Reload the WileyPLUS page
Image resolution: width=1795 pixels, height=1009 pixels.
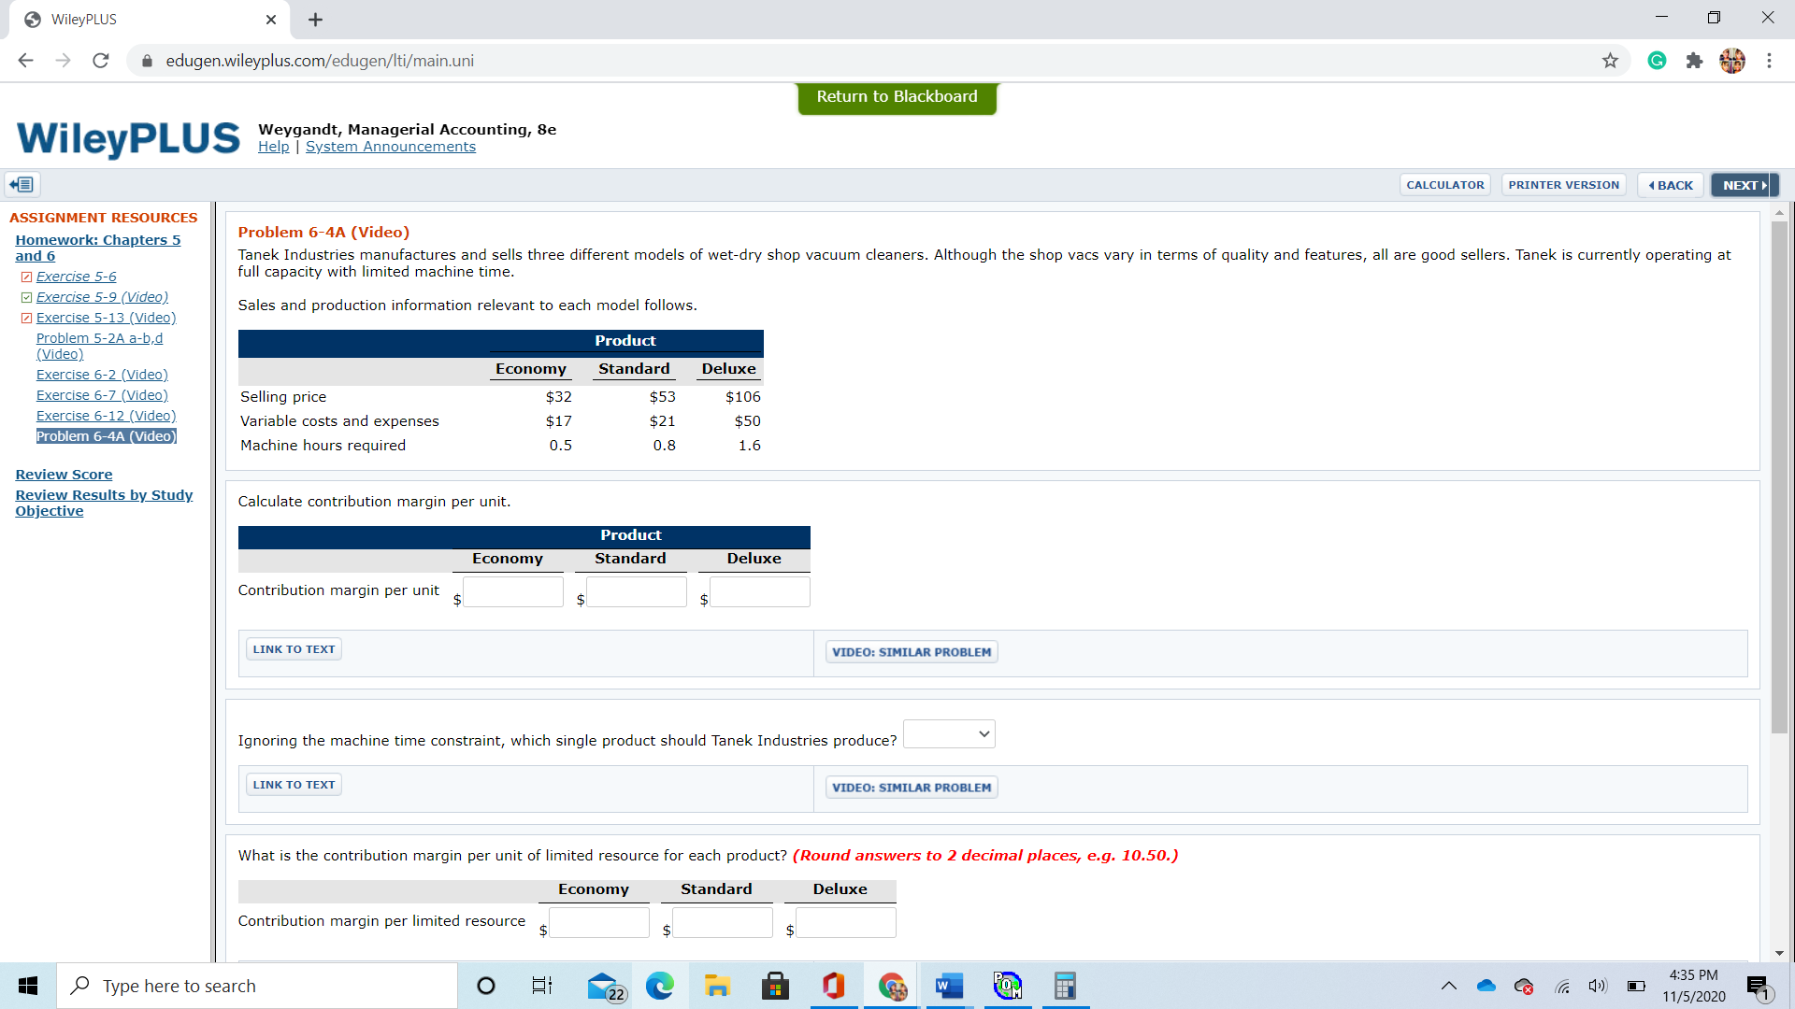tap(101, 61)
